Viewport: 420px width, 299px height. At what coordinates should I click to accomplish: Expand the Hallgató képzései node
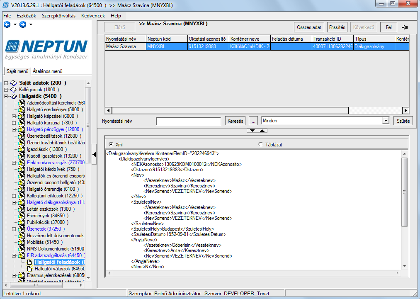point(14,116)
